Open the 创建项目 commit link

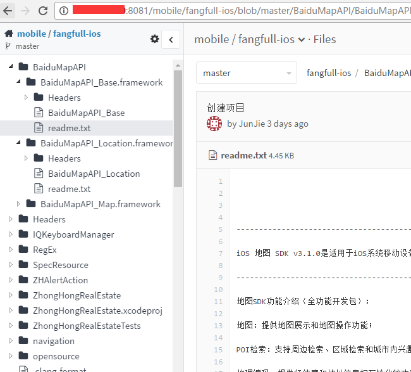click(x=226, y=108)
